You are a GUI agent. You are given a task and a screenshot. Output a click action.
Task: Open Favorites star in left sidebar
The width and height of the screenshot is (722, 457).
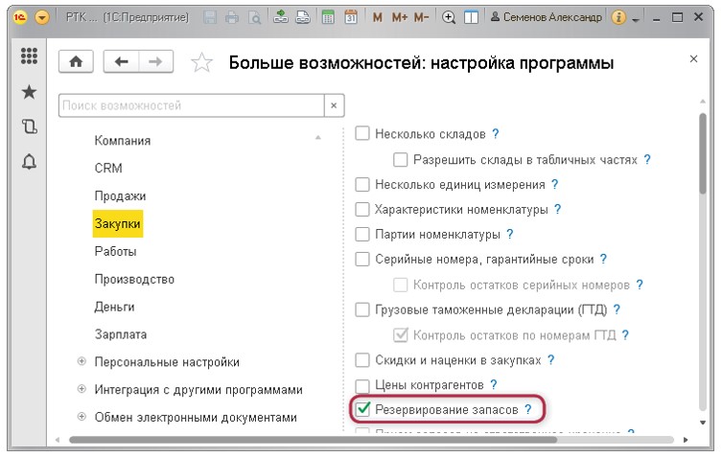pyautogui.click(x=29, y=92)
